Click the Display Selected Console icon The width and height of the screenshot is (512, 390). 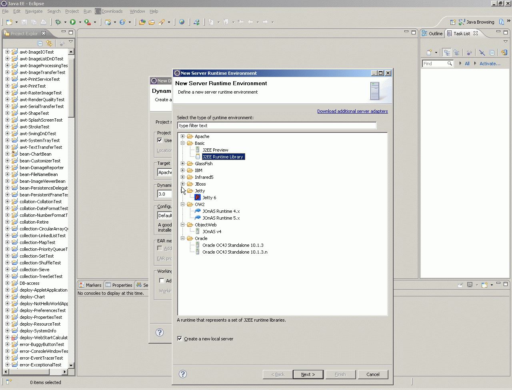[x=470, y=285]
